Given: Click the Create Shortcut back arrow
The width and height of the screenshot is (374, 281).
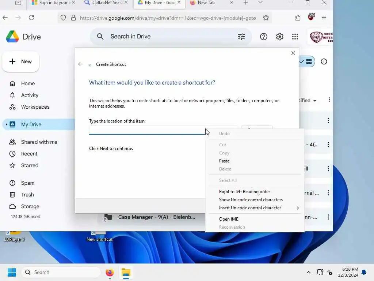Looking at the screenshot, I should point(80,64).
